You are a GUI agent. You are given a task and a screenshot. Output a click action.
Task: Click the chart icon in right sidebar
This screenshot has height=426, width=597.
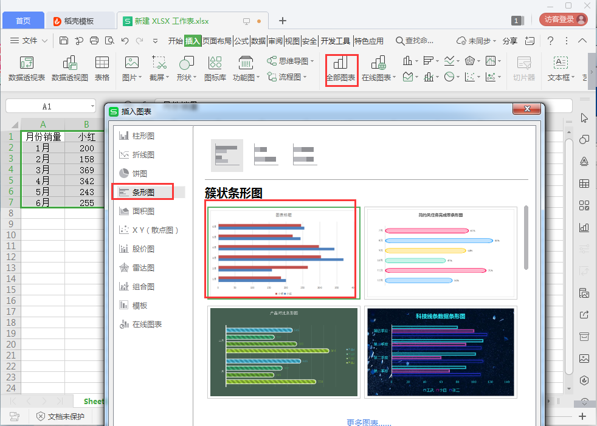584,227
